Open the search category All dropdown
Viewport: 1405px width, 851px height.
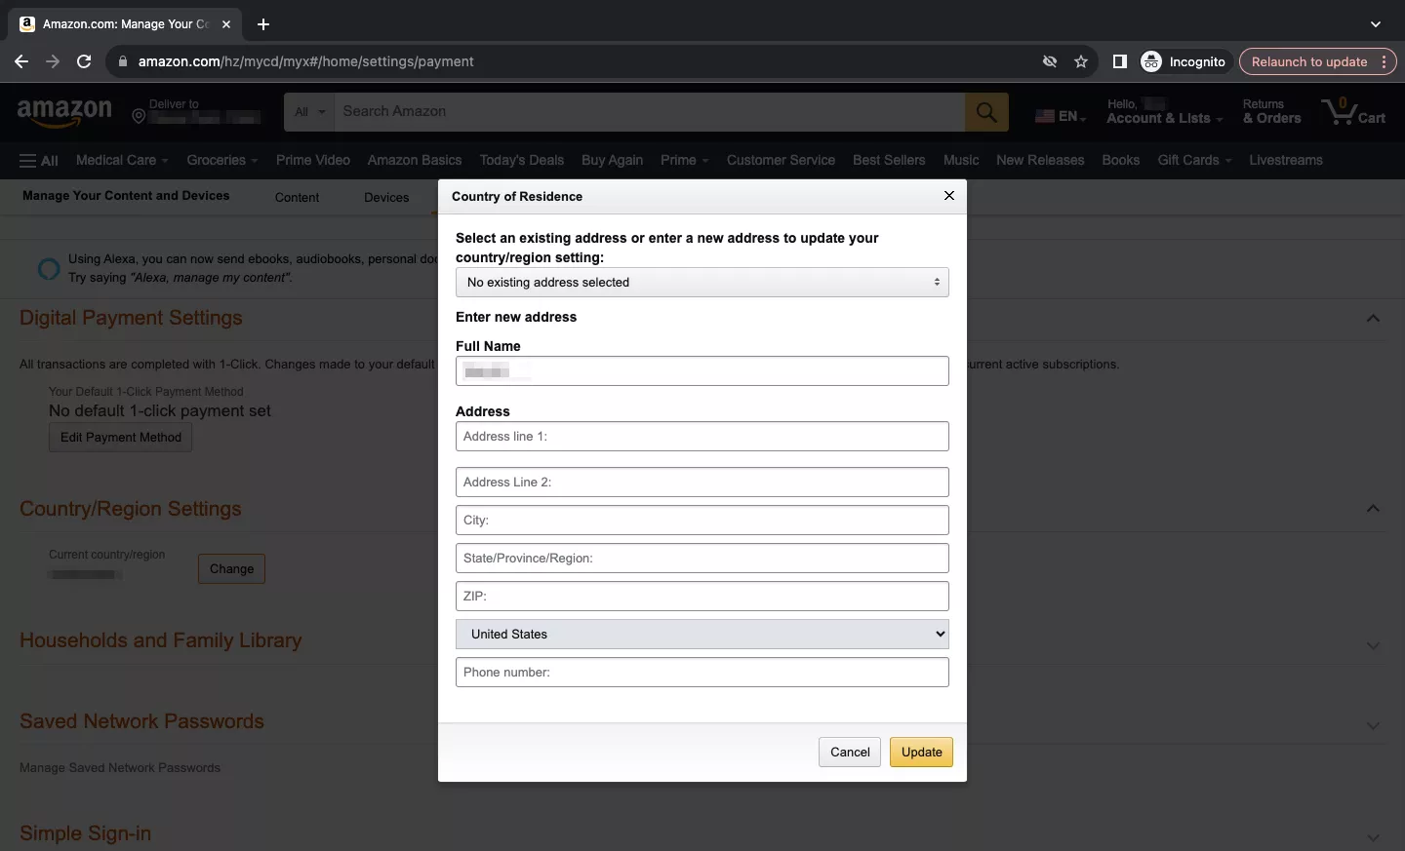point(309,112)
